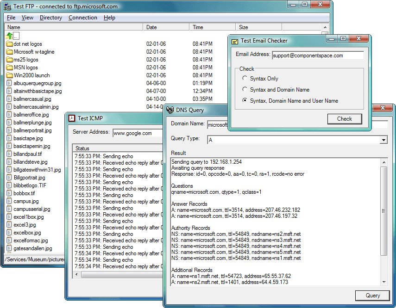Click the Query button in DNS Query
Viewport: 396px width, 308px height.
[372, 296]
